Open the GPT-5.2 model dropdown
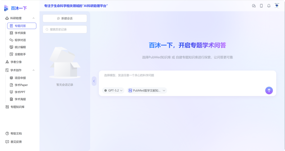The width and height of the screenshot is (285, 151). point(113,90)
